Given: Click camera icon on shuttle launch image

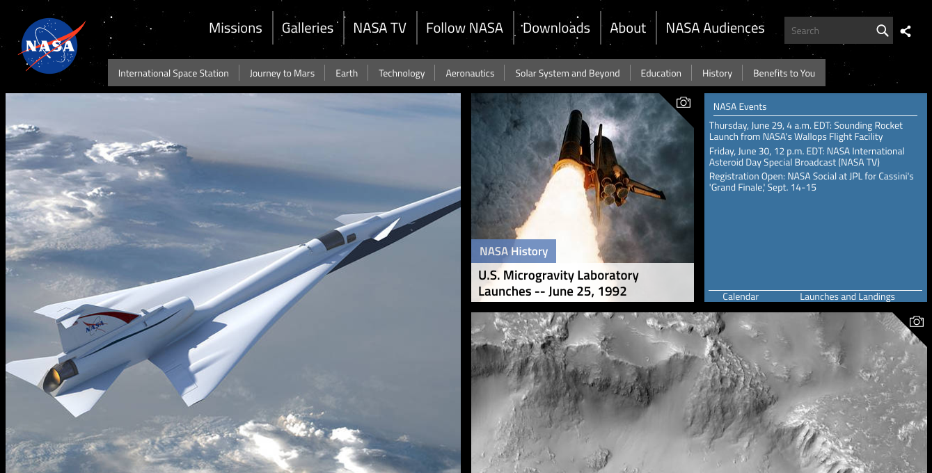Looking at the screenshot, I should (684, 102).
